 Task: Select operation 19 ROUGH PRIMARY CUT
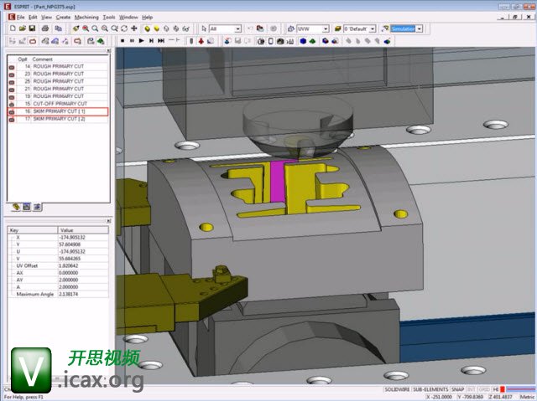[x=58, y=96]
